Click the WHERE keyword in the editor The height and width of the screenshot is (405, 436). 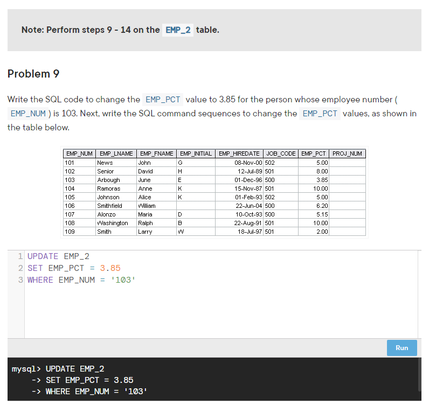click(40, 280)
